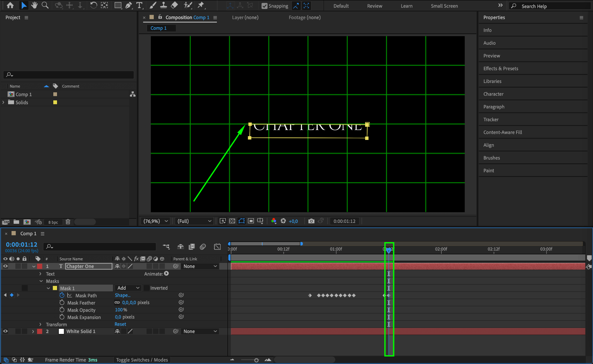
Task: Select the Hand tool
Action: click(34, 5)
